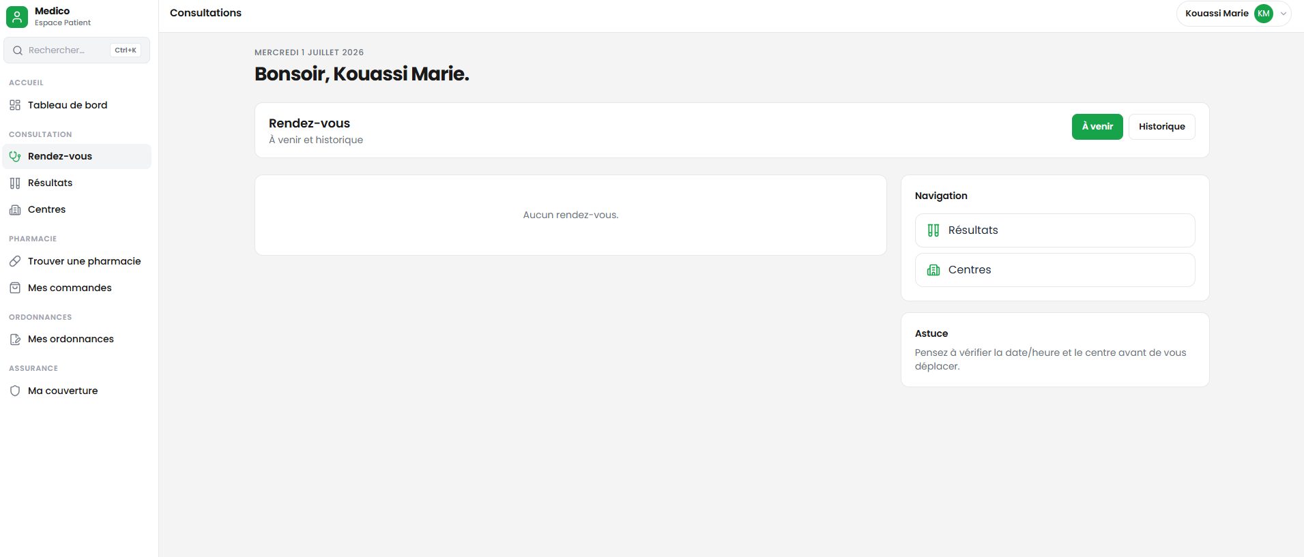Click the 'MERCREDI 1 JUILLET 2026' date text
Viewport: 1304px width, 557px height.
[309, 52]
